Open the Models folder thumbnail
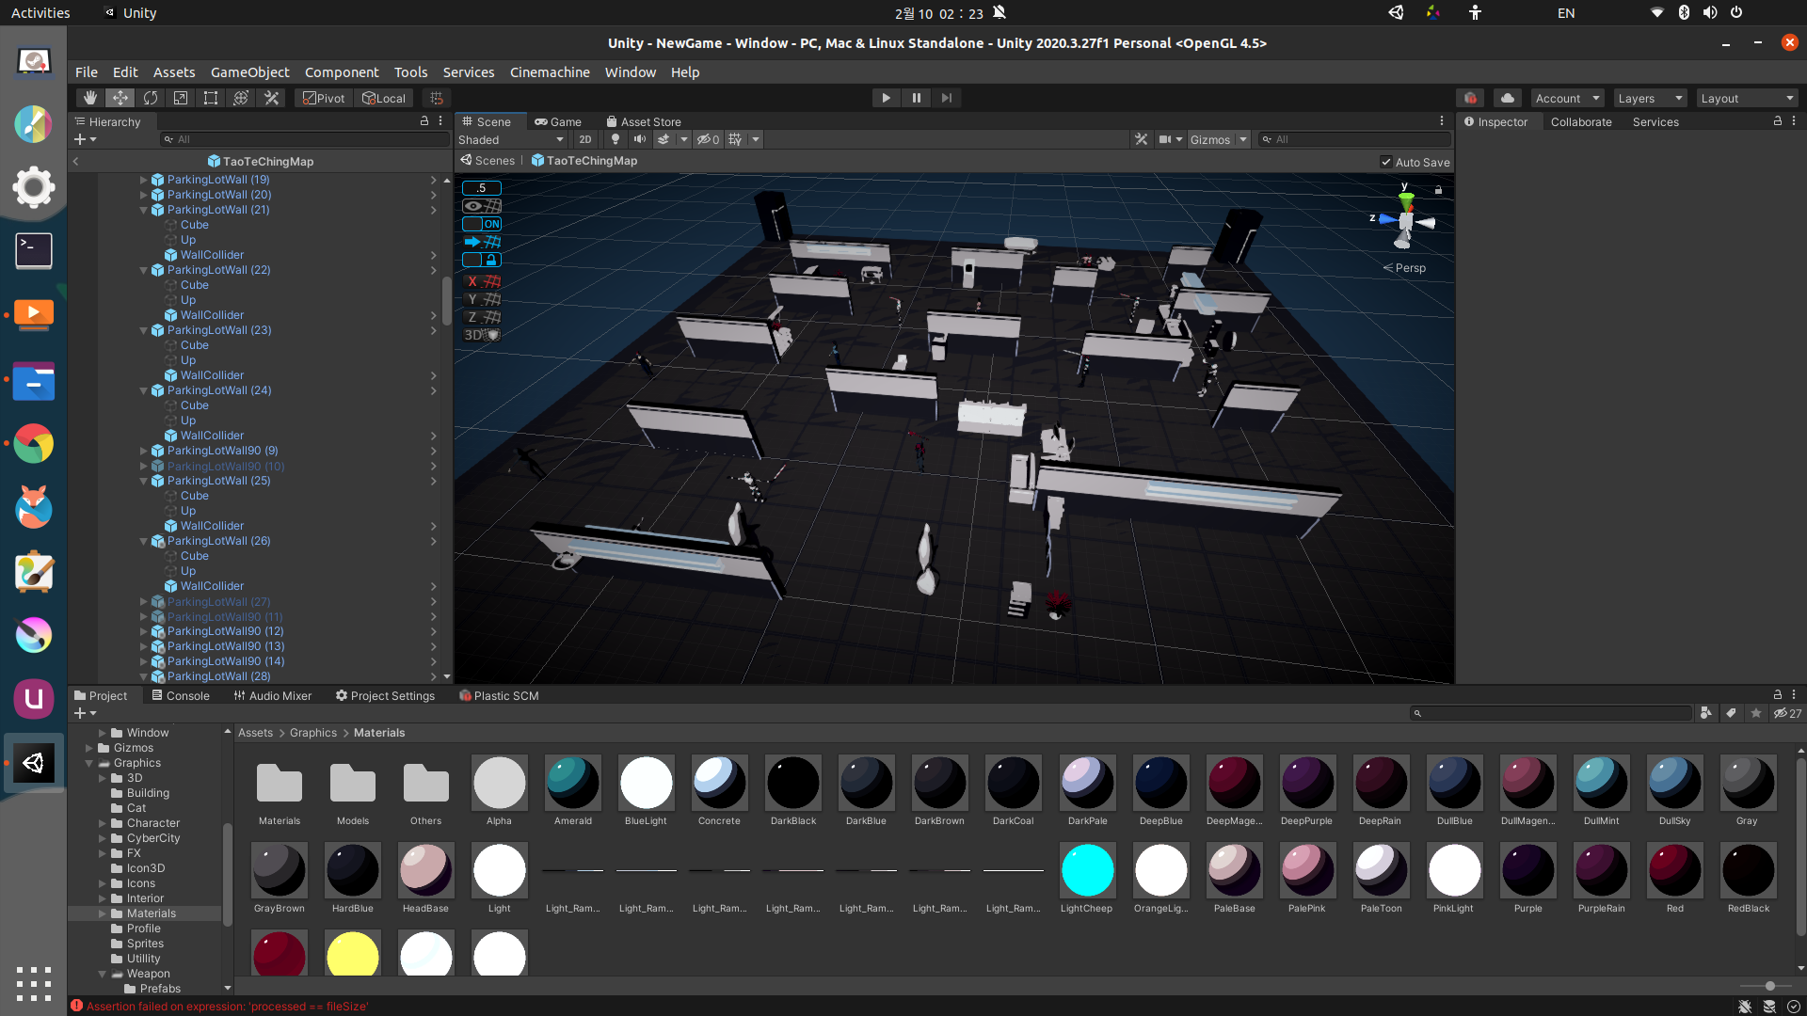1807x1016 pixels. pos(353,783)
